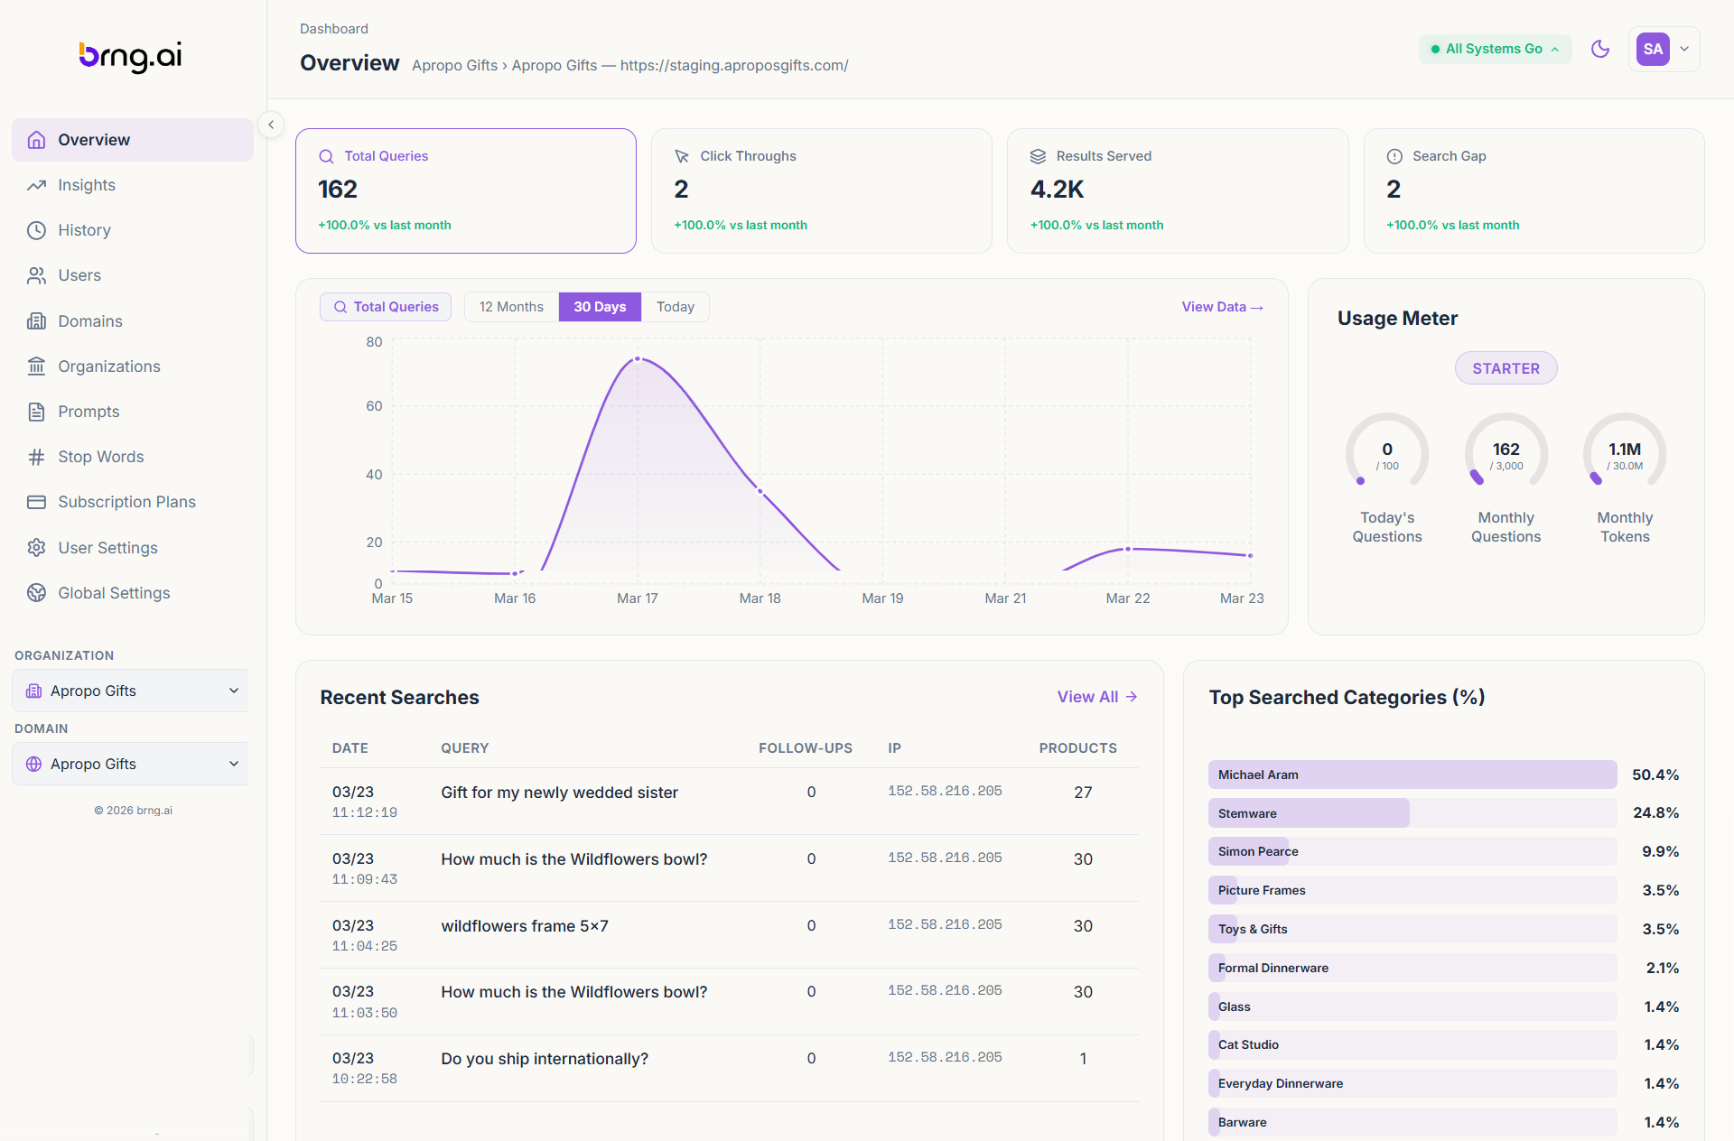The image size is (1734, 1141).
Task: Click the SA user avatar
Action: coord(1653,49)
